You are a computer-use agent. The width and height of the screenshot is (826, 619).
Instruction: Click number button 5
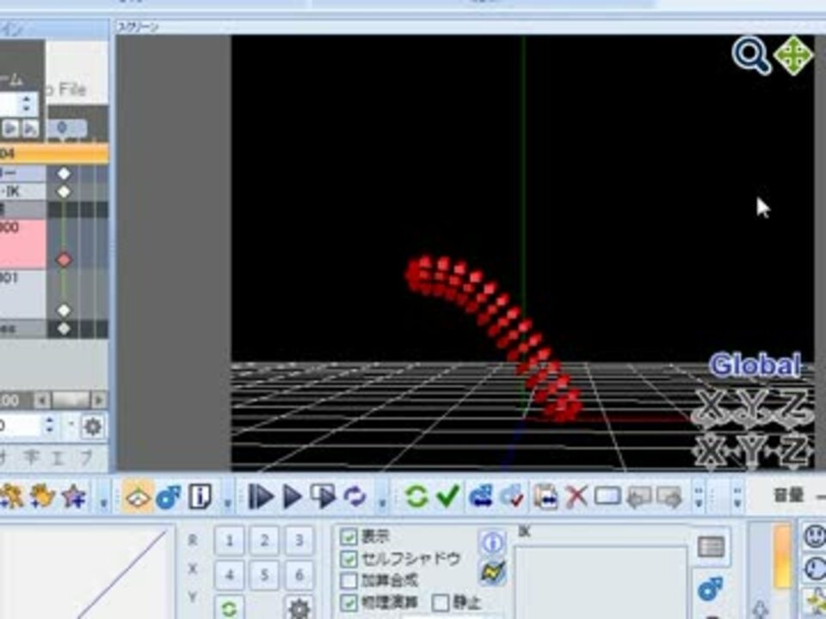264,574
